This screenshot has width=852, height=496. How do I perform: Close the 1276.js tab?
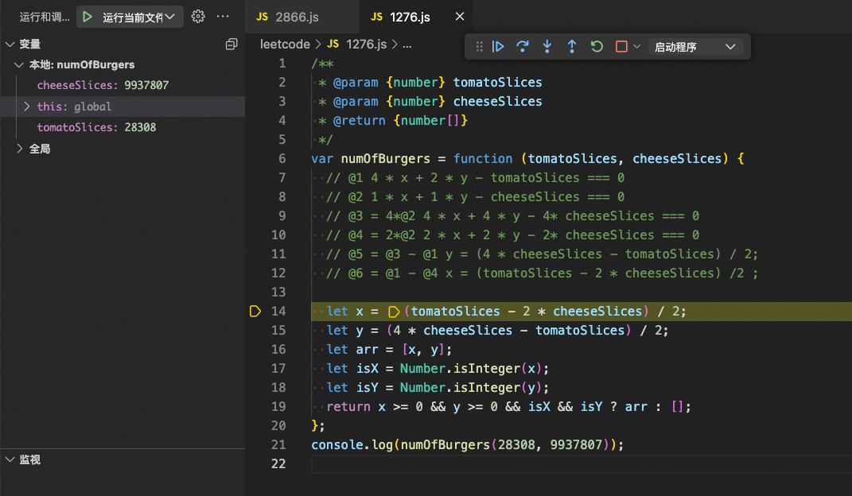[460, 17]
